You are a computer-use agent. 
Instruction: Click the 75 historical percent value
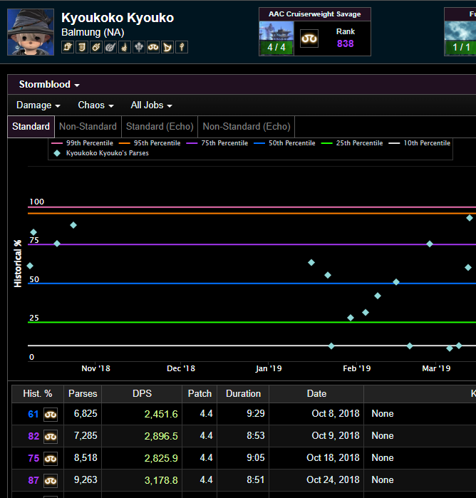pyautogui.click(x=33, y=458)
